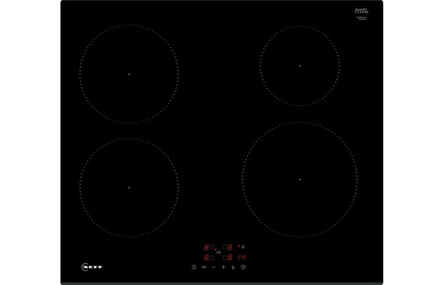This screenshot has width=444, height=285.
Task: Tap the plus symbol to raise power
Action: coord(223,267)
